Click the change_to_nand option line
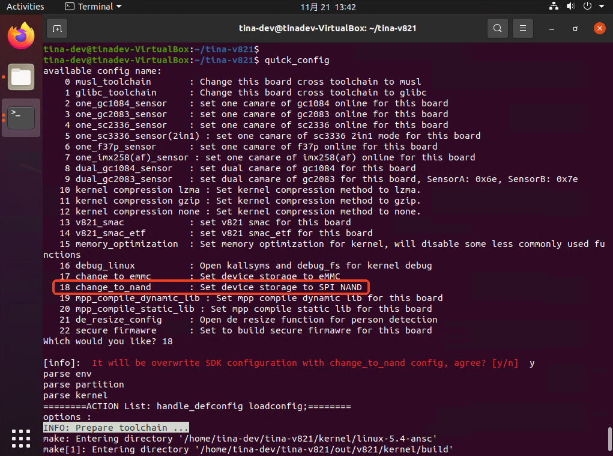The width and height of the screenshot is (613, 456). coord(210,287)
